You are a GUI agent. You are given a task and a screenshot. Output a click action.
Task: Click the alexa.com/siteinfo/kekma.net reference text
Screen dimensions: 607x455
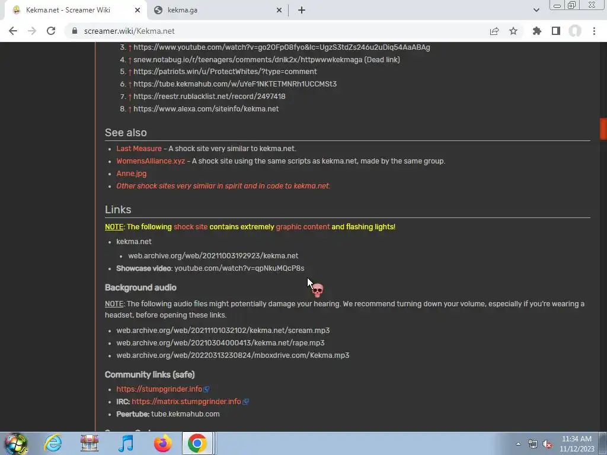click(206, 109)
